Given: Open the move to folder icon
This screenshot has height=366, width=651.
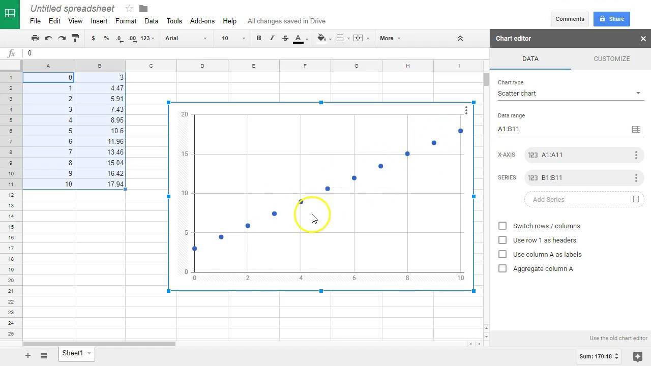Looking at the screenshot, I should [143, 9].
